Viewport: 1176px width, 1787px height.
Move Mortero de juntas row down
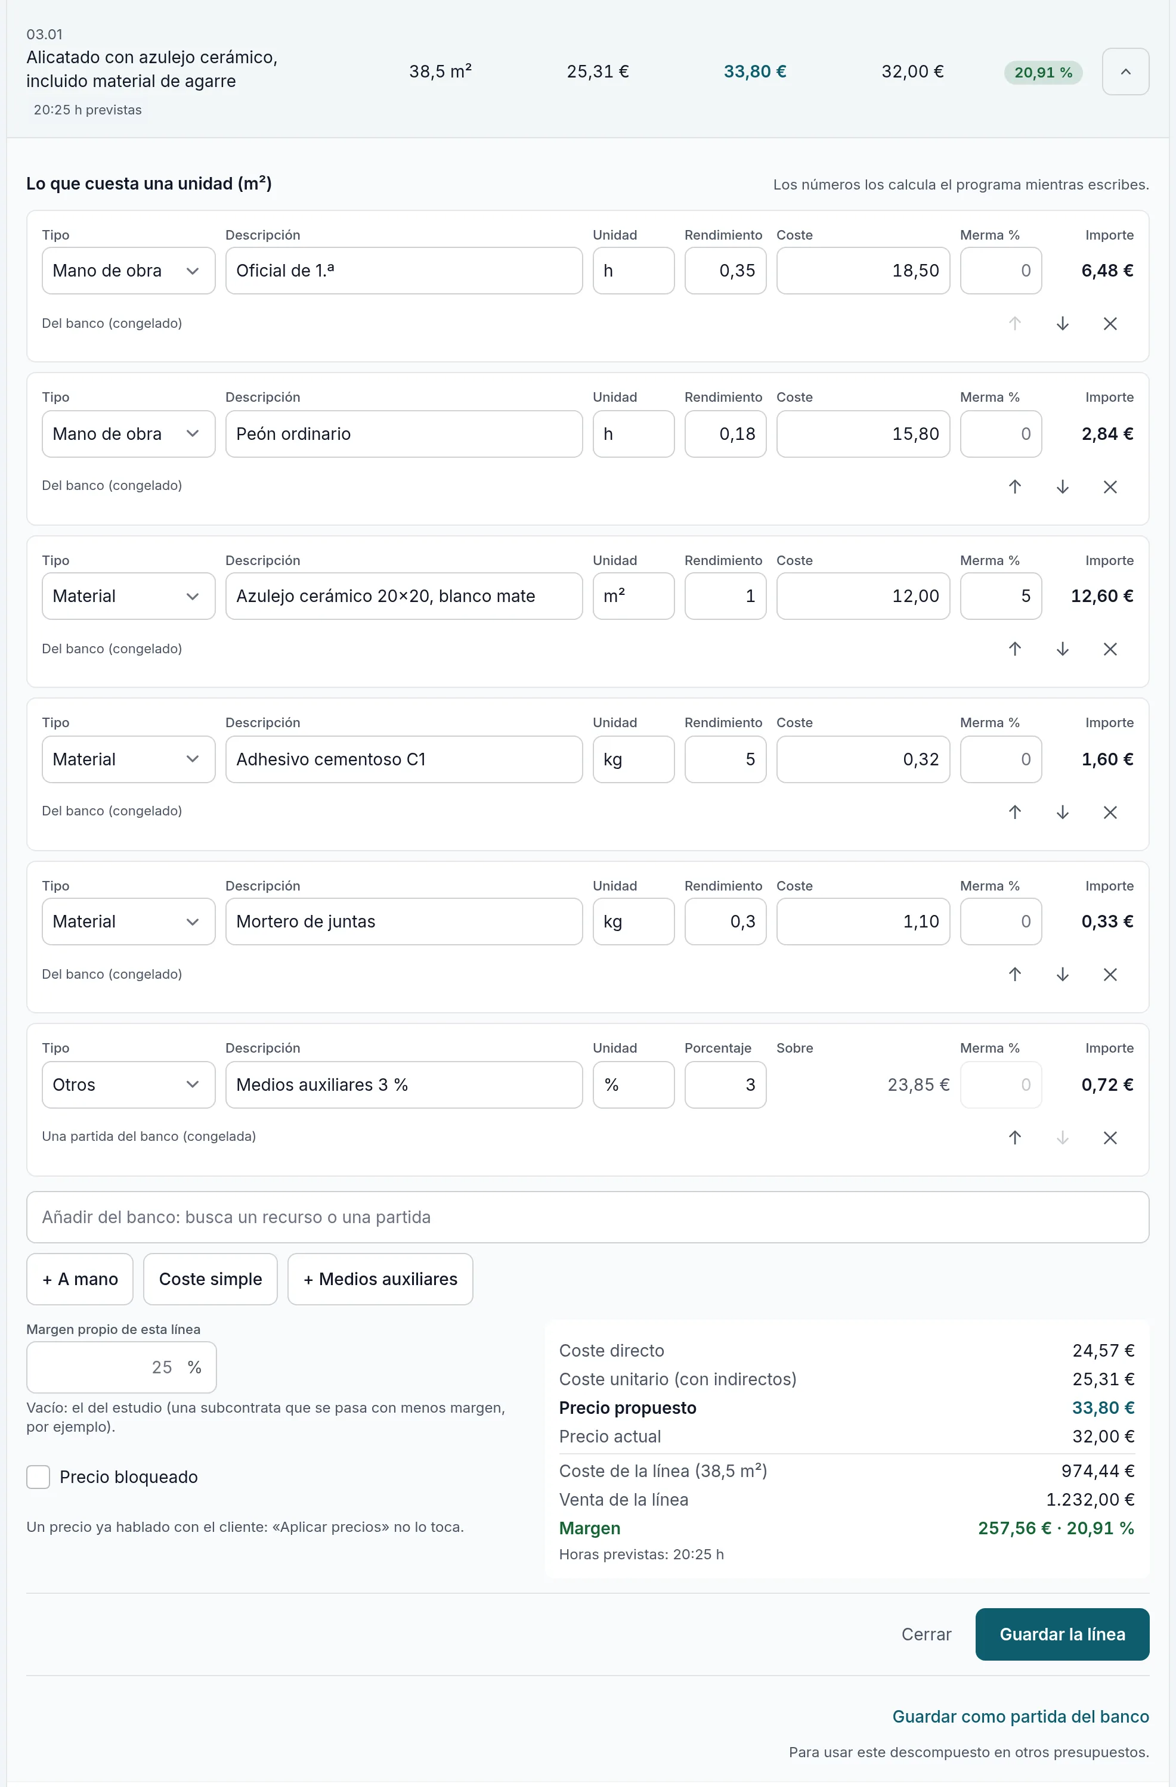[1063, 974]
